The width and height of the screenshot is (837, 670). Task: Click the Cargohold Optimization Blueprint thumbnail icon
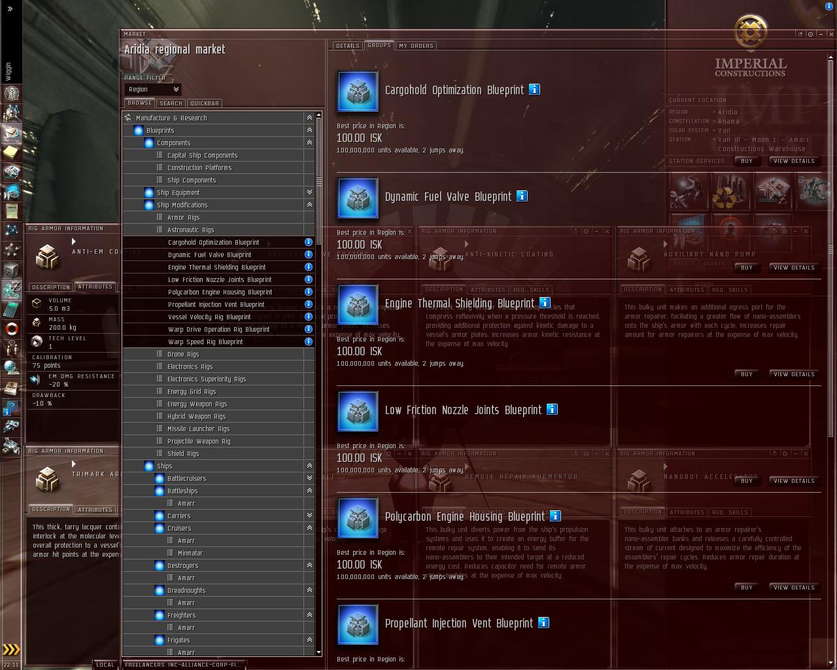(358, 92)
